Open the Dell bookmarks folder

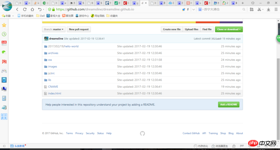[40, 16]
